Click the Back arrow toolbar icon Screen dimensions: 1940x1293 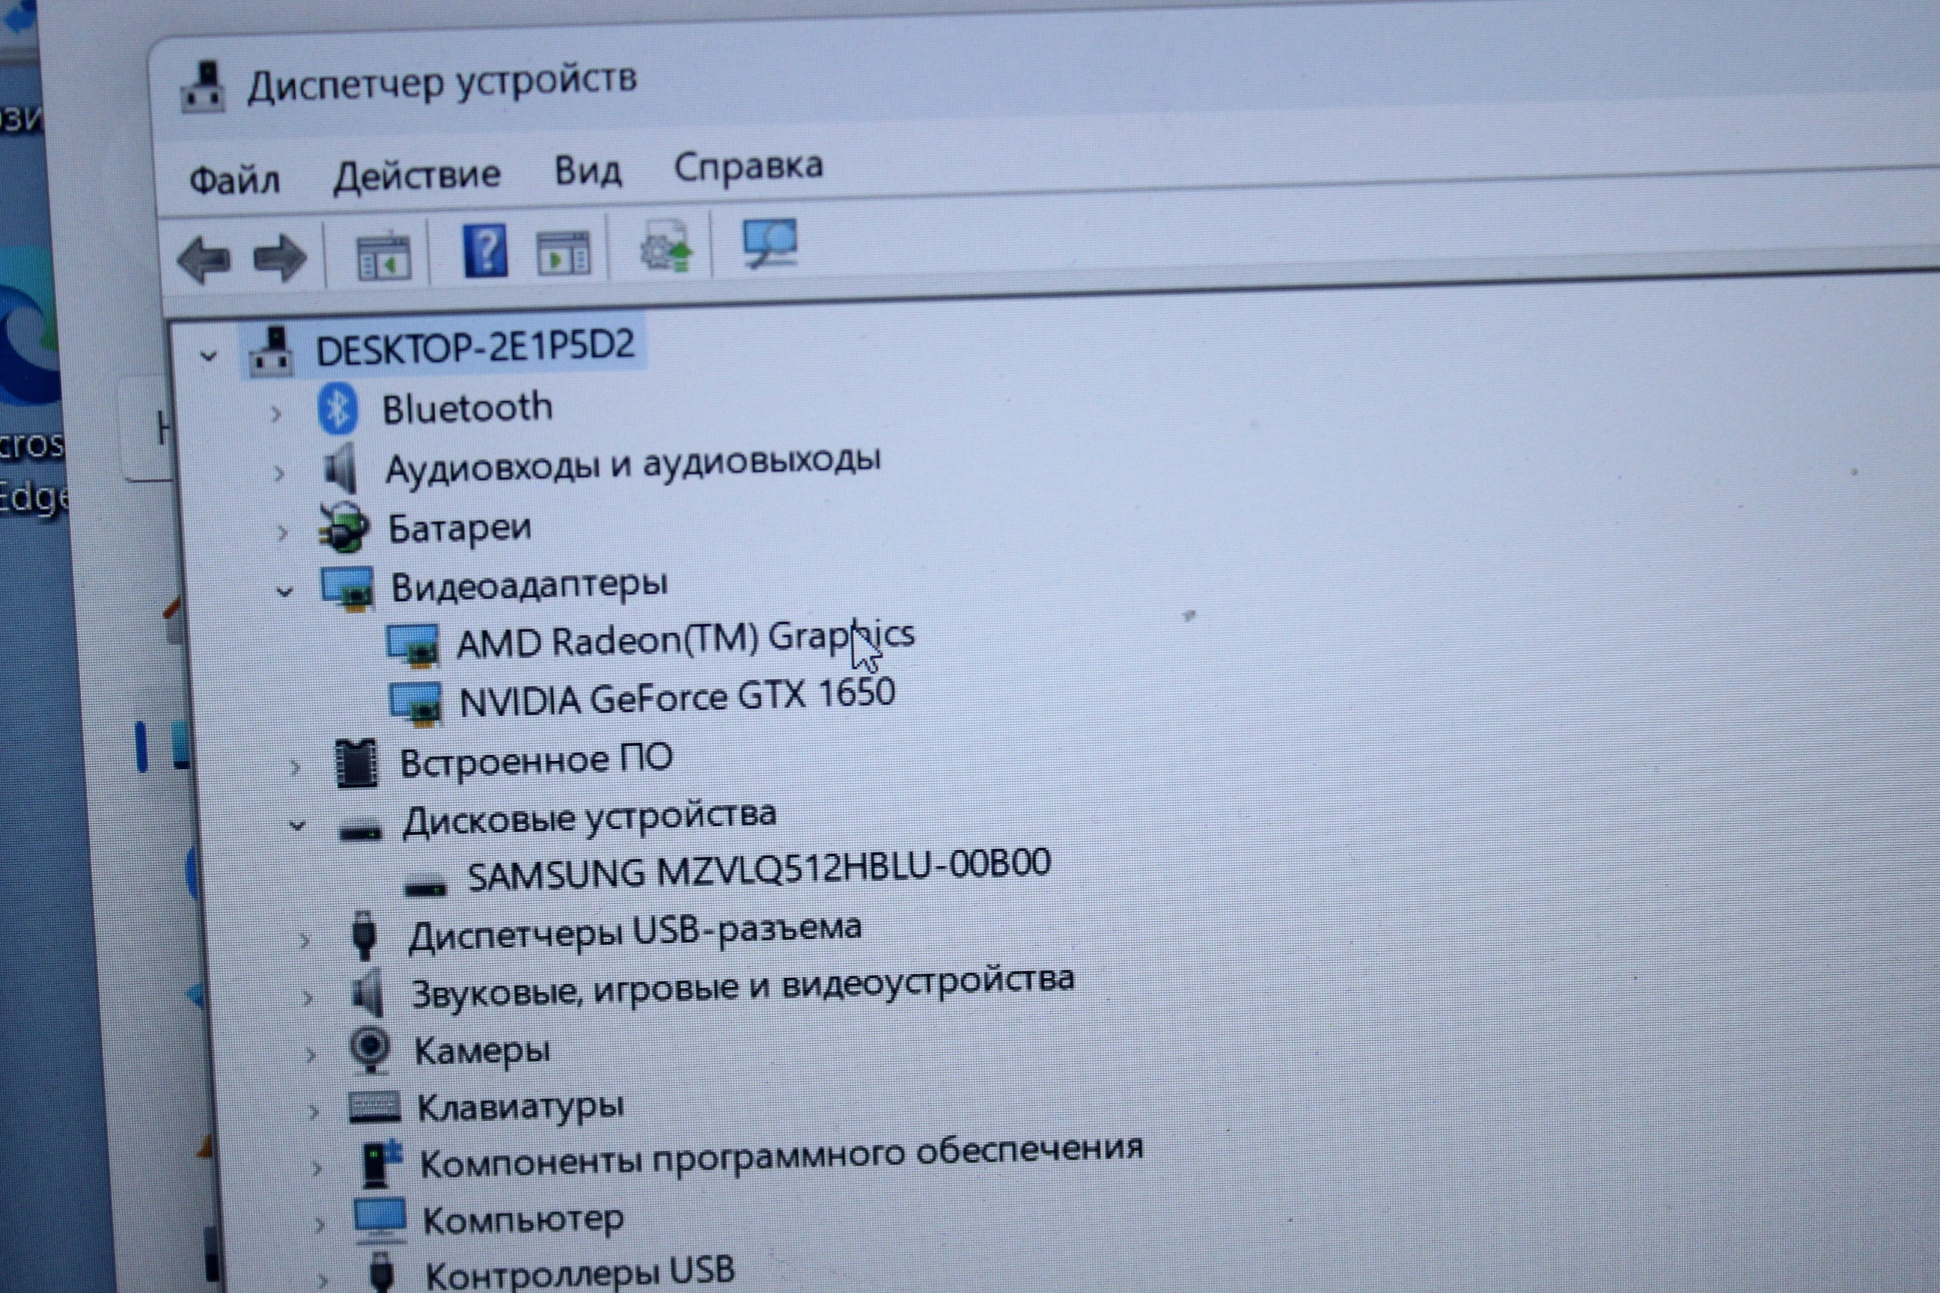[203, 260]
